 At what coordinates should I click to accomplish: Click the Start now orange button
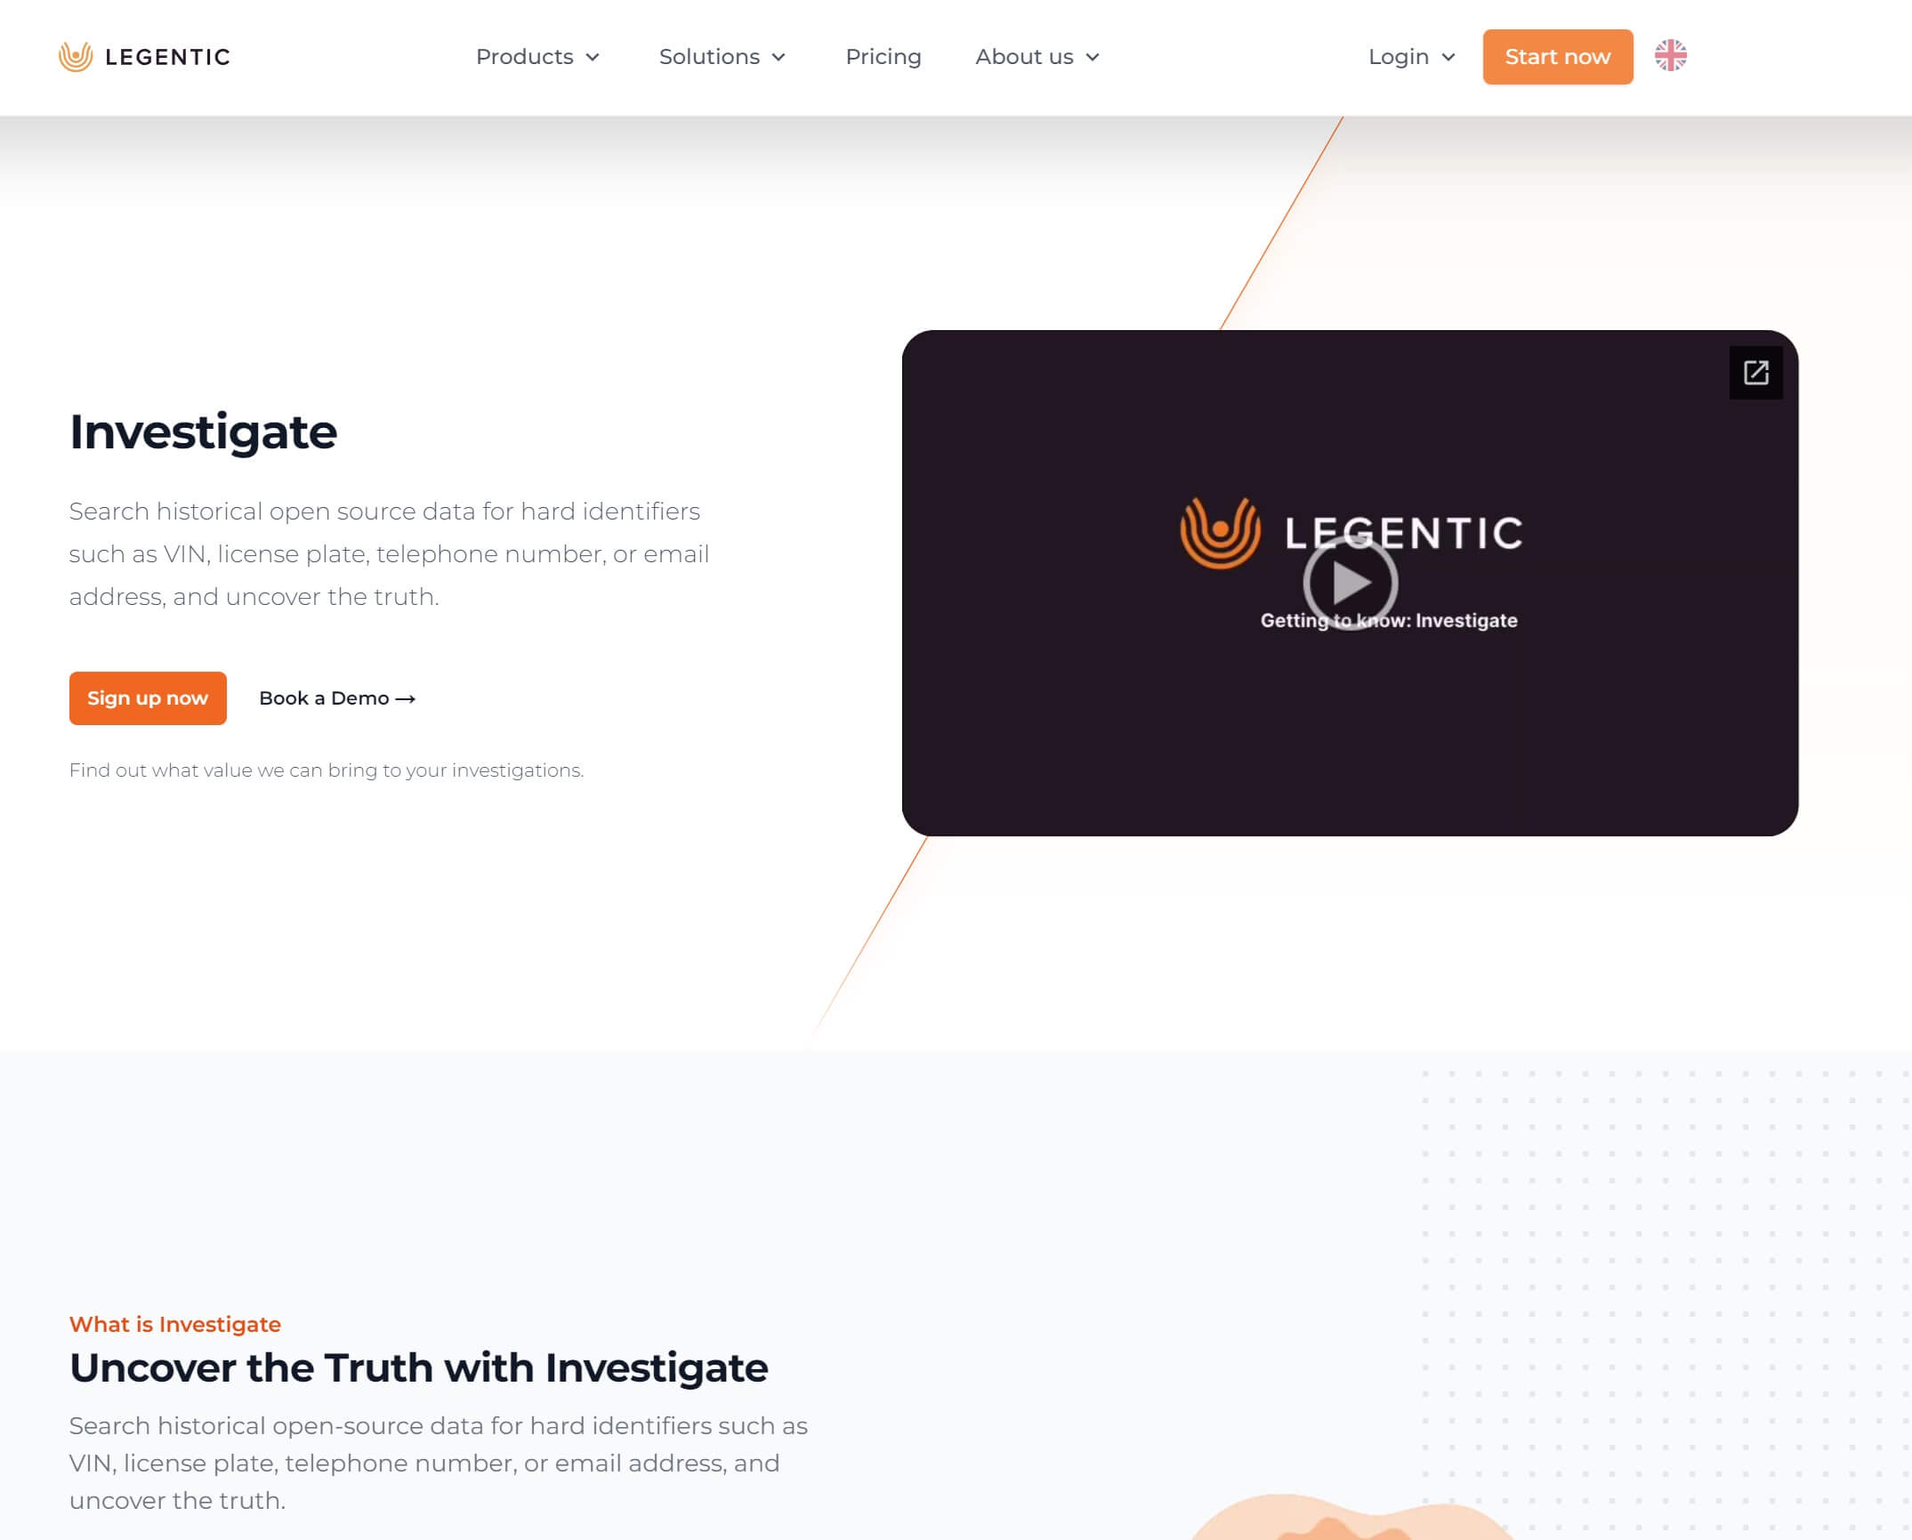[x=1557, y=57]
